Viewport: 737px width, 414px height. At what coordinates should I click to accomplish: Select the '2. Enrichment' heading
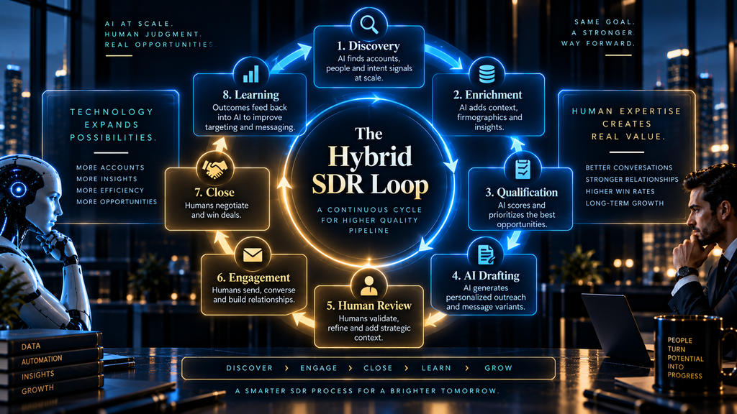(x=487, y=94)
